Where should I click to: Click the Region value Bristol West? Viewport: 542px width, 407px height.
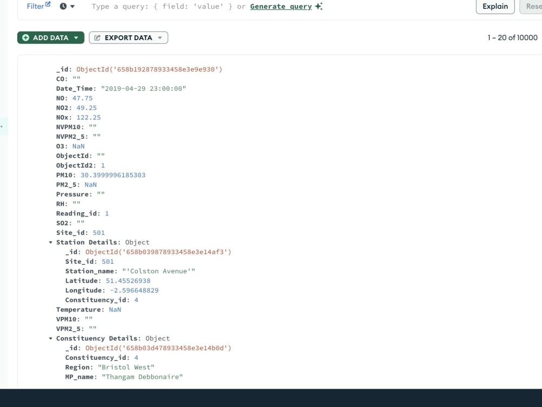pos(126,367)
